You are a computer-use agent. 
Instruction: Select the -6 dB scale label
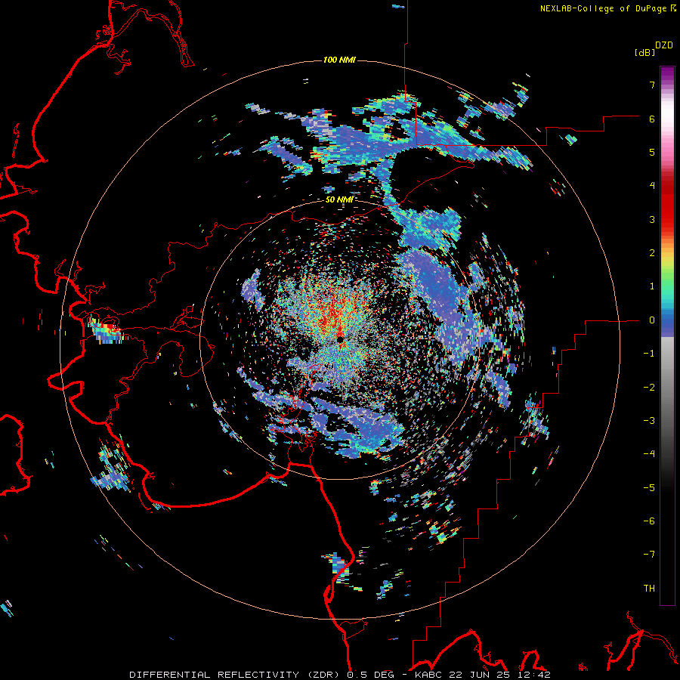pyautogui.click(x=649, y=521)
